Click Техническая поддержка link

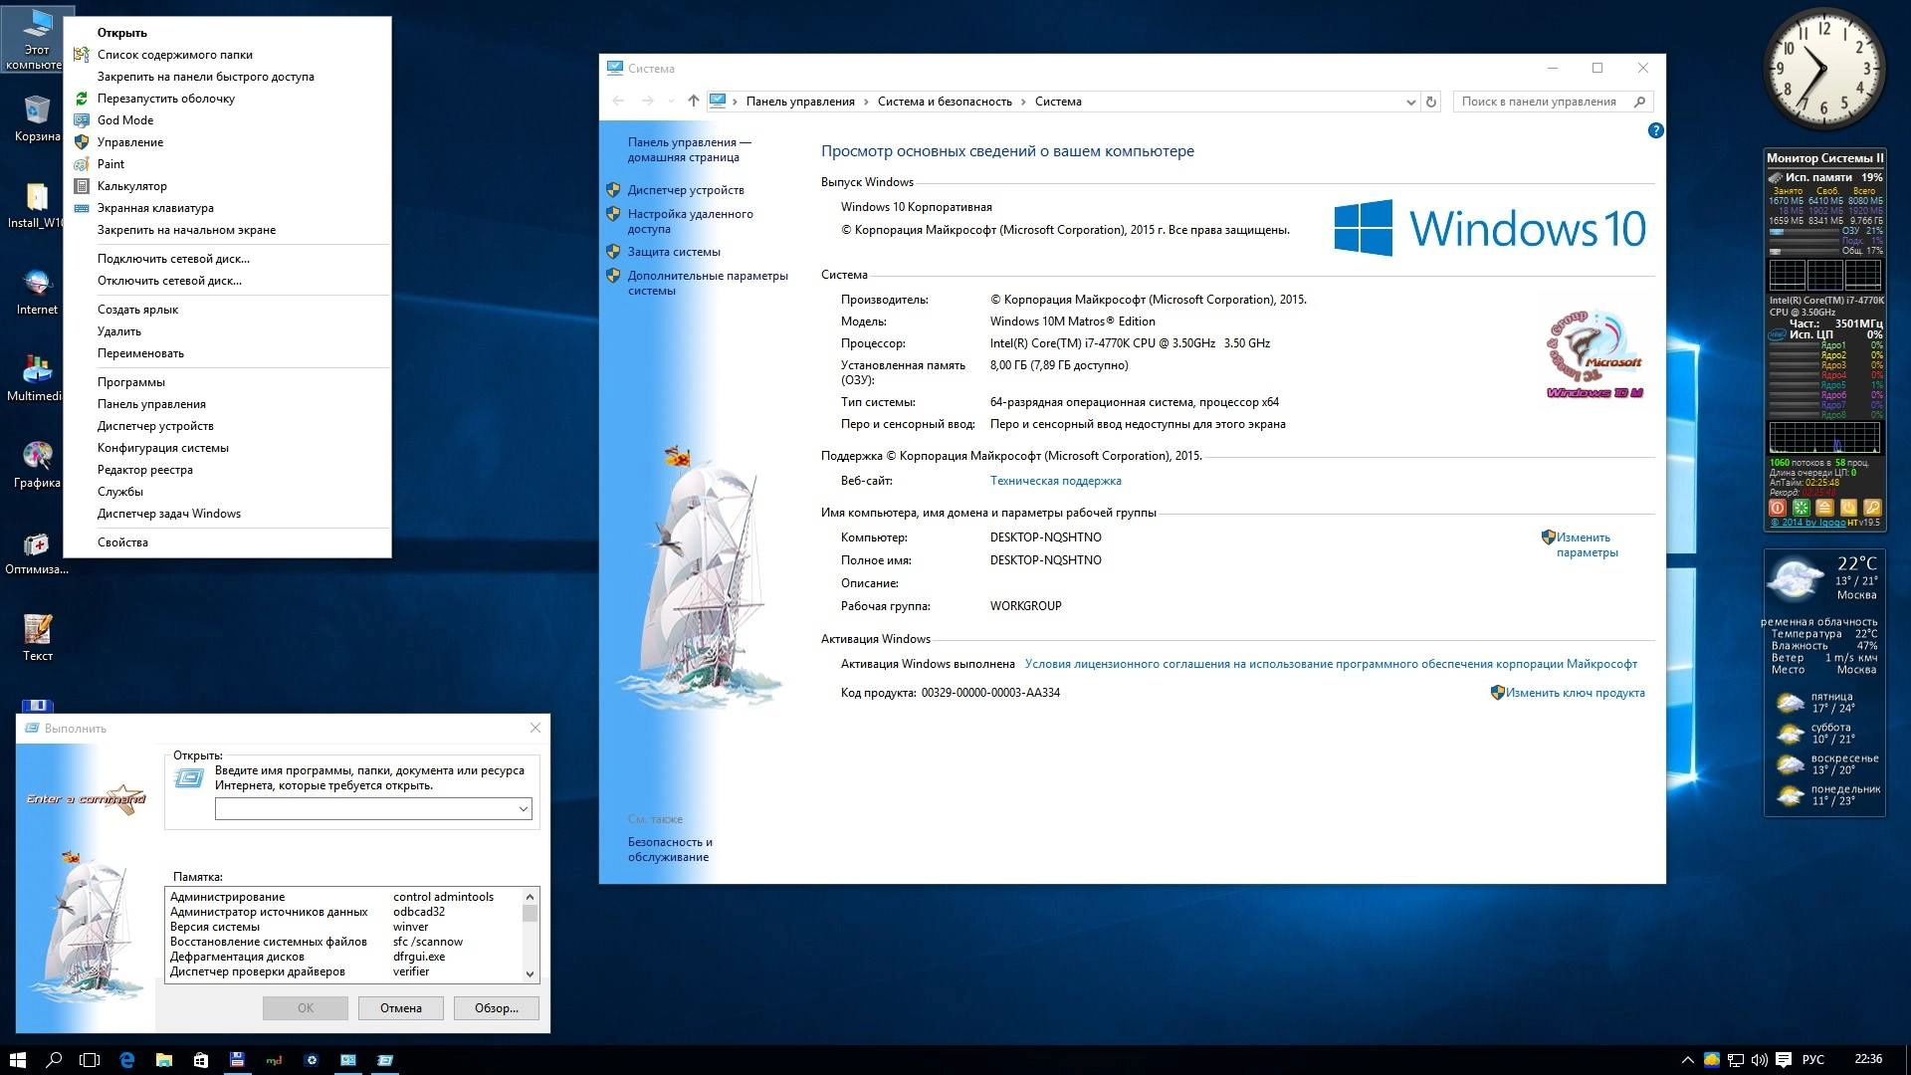[x=1055, y=481]
